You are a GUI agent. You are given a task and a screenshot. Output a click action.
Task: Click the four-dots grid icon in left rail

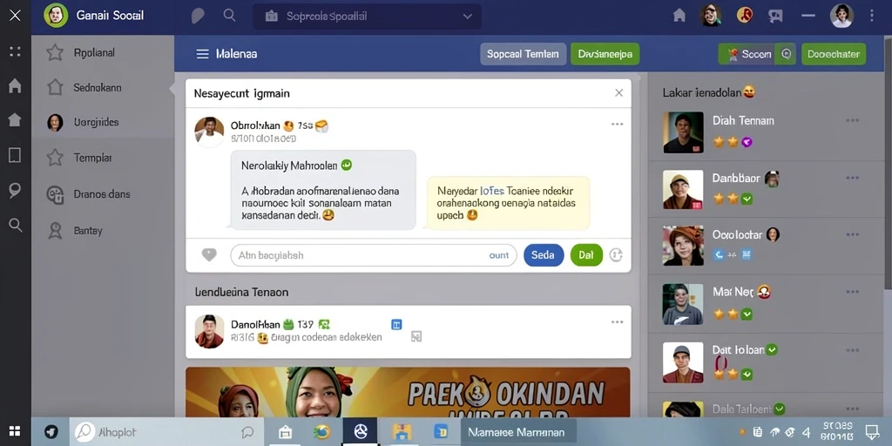point(16,51)
